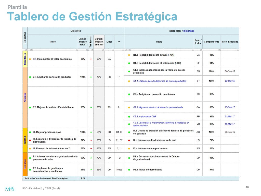Open the filter arrow under the Objetivos Título column
This screenshot has height=196, width=261.
coord(77,50)
